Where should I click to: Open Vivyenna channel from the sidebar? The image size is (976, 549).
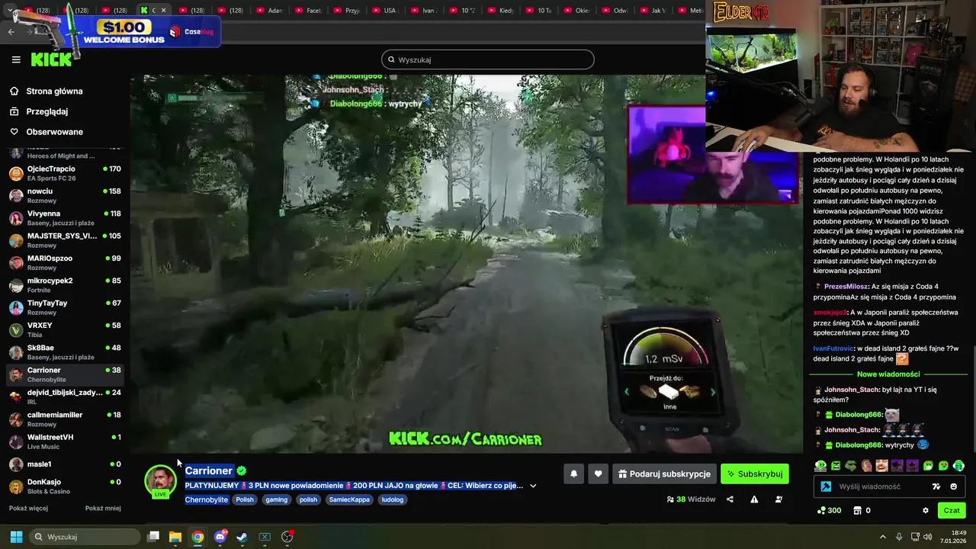click(x=65, y=217)
